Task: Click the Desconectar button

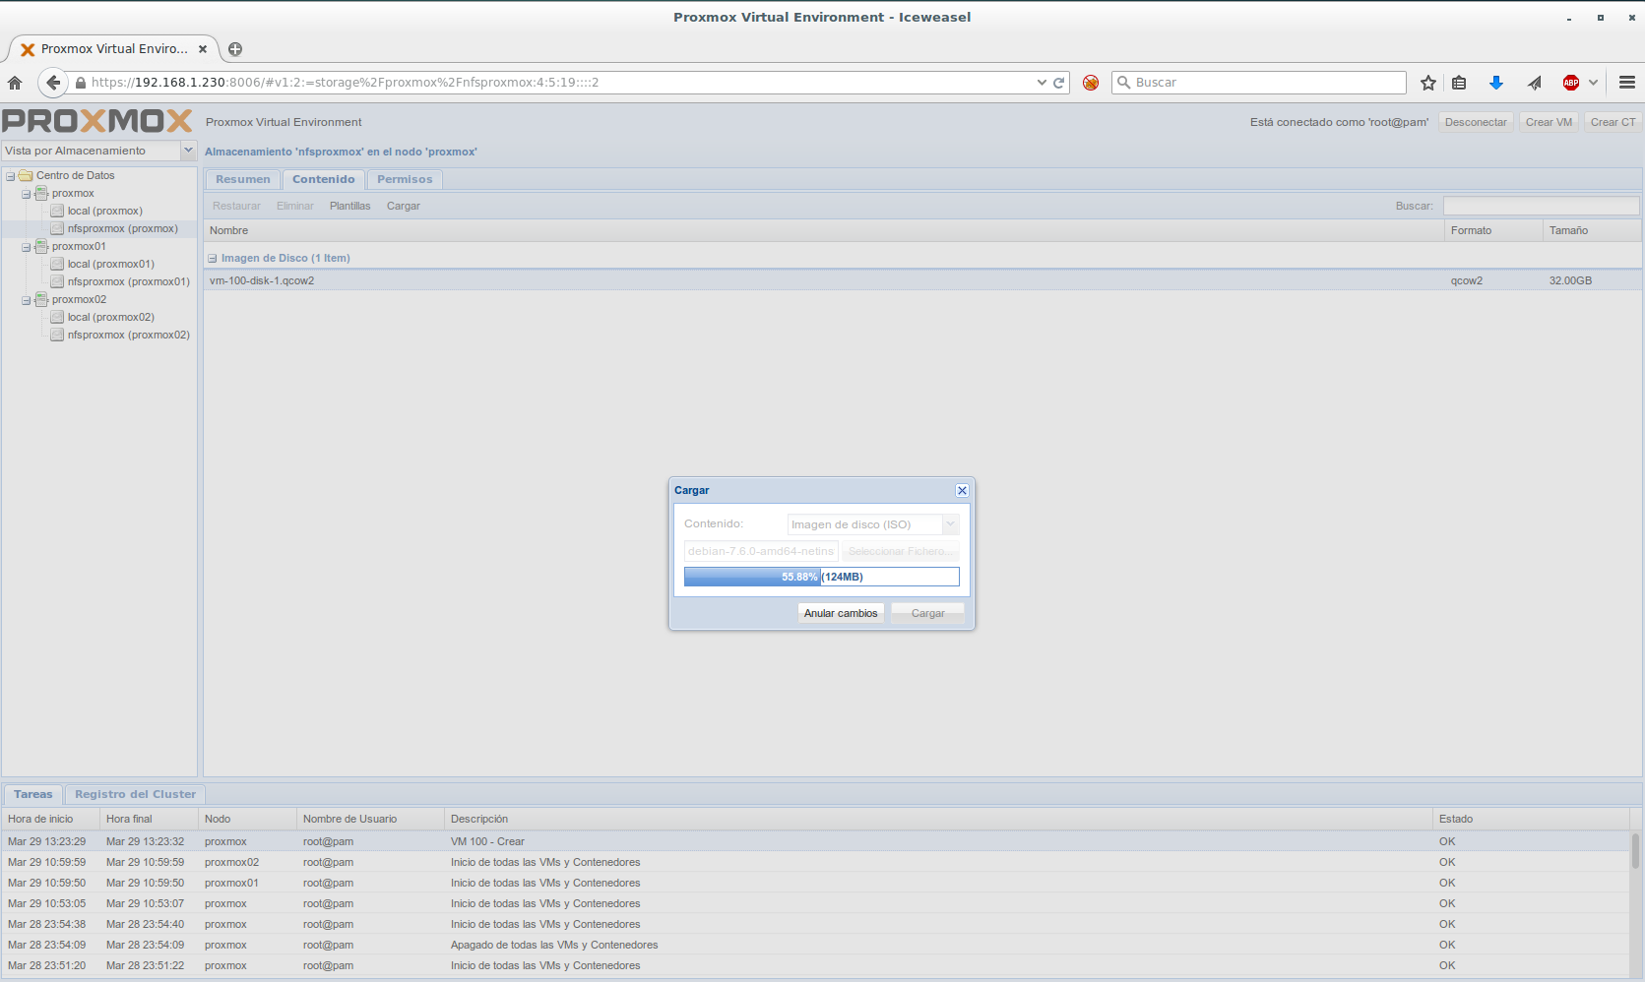Action: point(1475,122)
